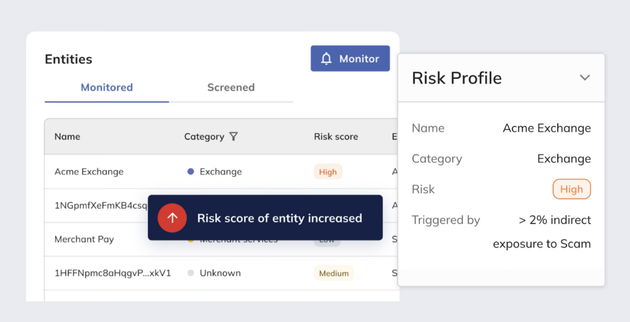Click the Category column header label

pos(204,137)
